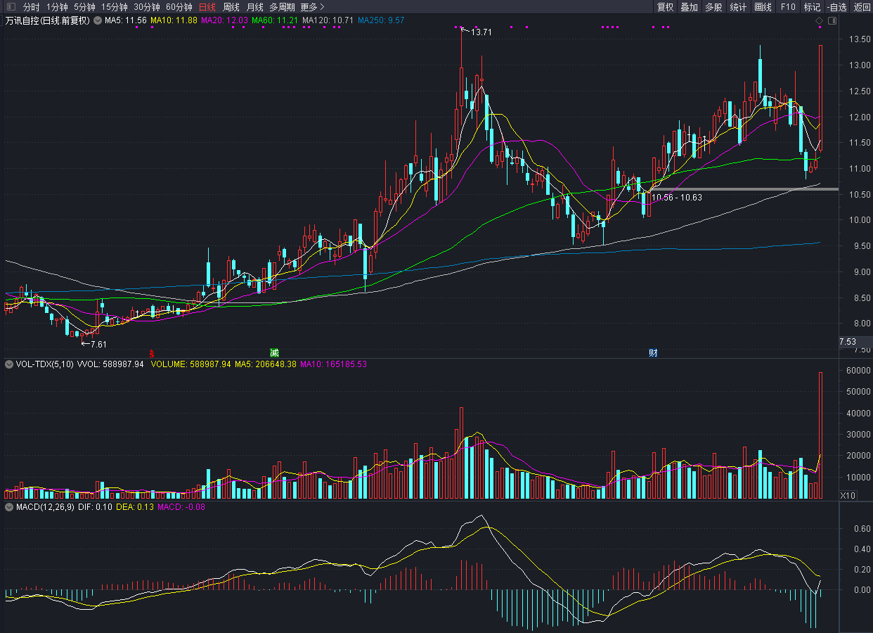Click the 复权 adjustment button
This screenshot has width=873, height=633.
tap(665, 7)
